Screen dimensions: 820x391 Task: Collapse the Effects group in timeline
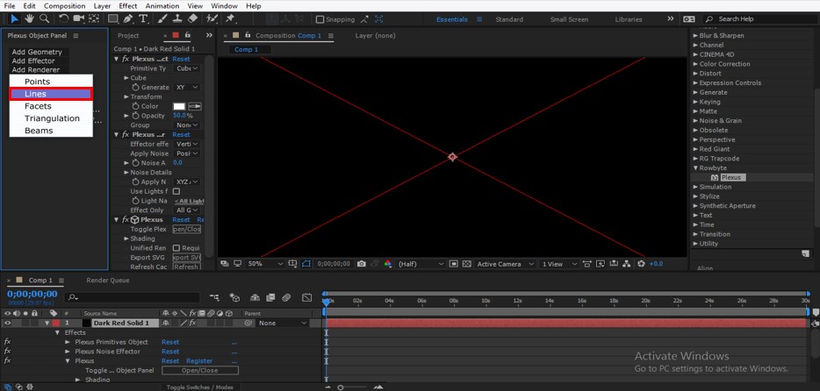(x=58, y=332)
